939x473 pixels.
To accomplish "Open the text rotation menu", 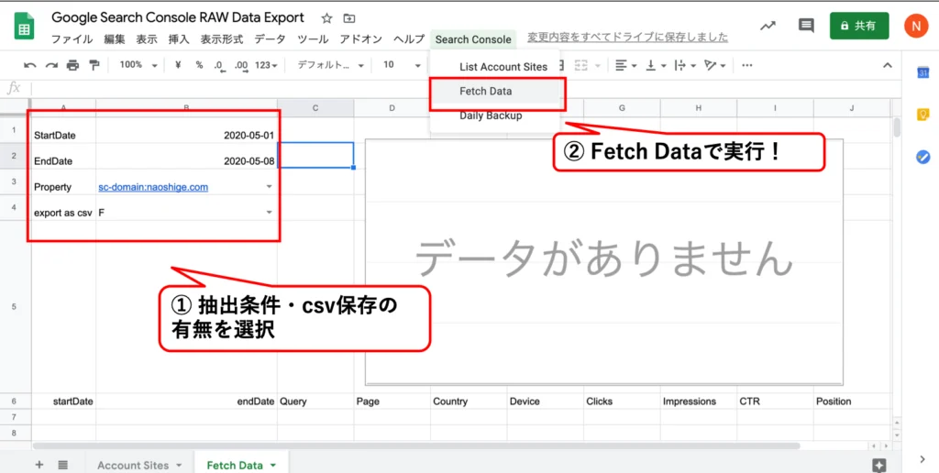I will pos(715,65).
